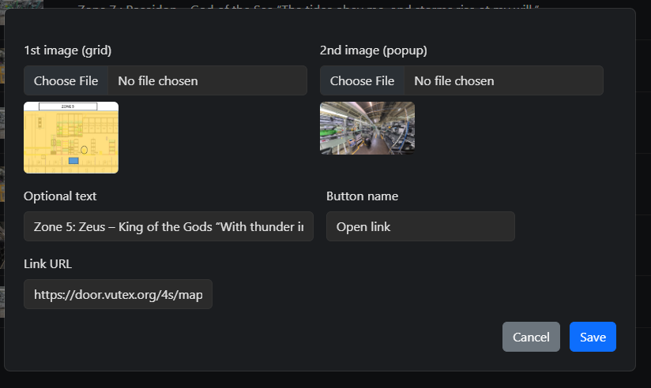Click into the Link URL input field

pyautogui.click(x=118, y=294)
